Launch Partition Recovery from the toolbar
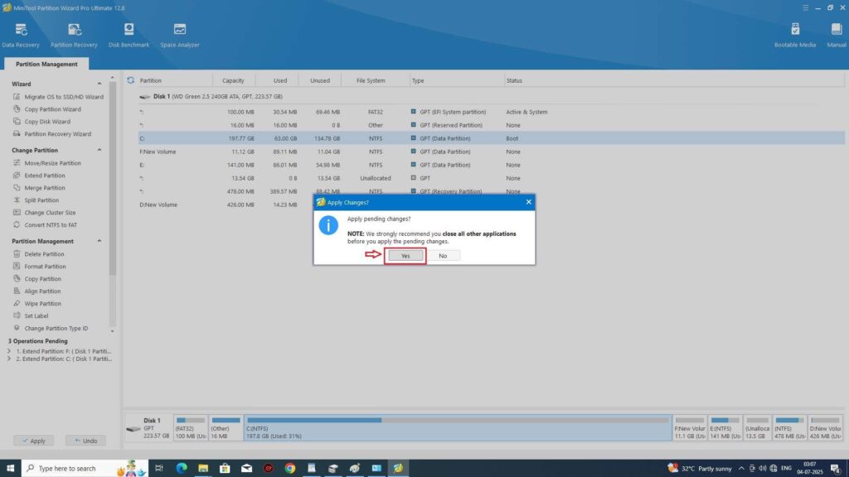This screenshot has height=477, width=849. pyautogui.click(x=74, y=34)
